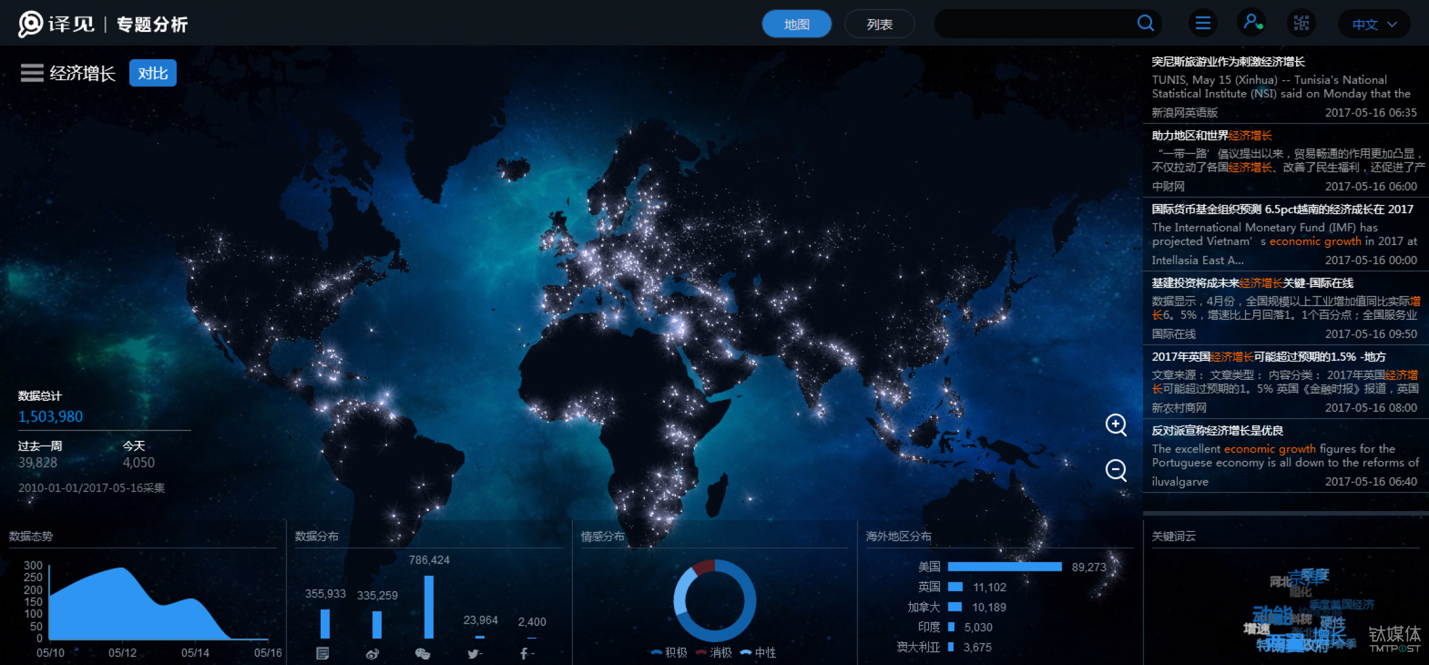The height and width of the screenshot is (665, 1429).
Task: Expand the 中文 language dropdown
Action: pos(1374,25)
